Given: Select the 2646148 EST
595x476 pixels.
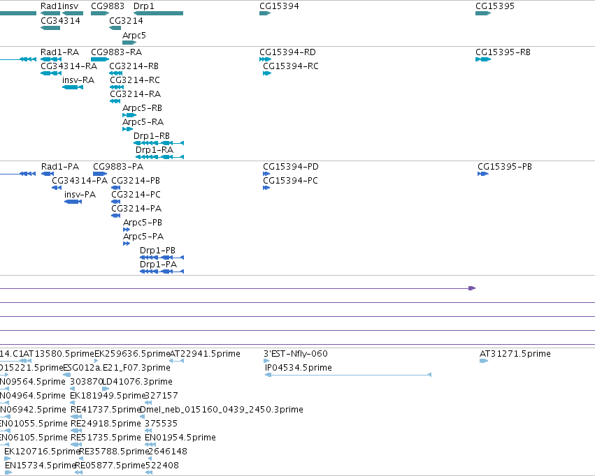Looking at the screenshot, I should (168, 452).
